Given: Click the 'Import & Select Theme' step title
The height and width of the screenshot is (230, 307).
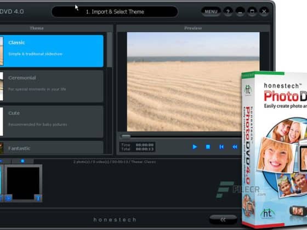Looking at the screenshot, I should (x=115, y=12).
